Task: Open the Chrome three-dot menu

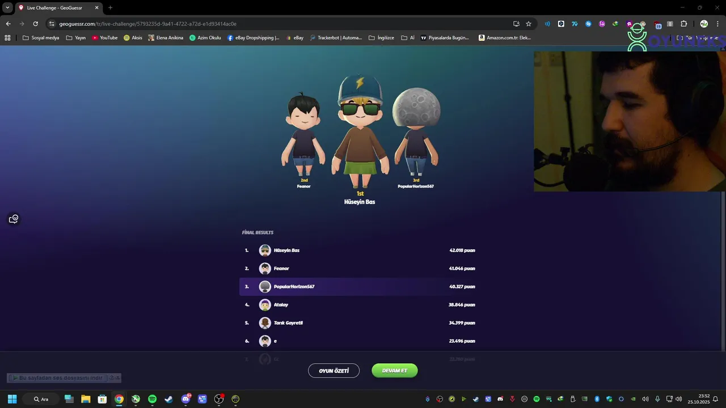Action: click(x=717, y=24)
